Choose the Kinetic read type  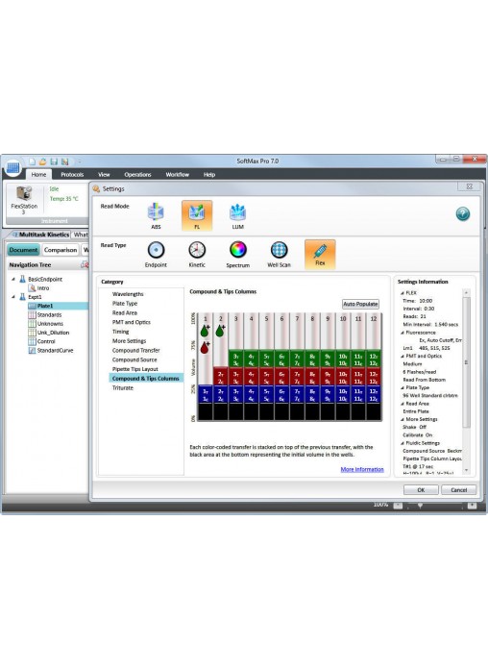point(197,255)
